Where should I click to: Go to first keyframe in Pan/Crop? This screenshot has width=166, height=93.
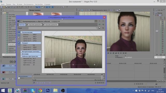click(x=37, y=83)
